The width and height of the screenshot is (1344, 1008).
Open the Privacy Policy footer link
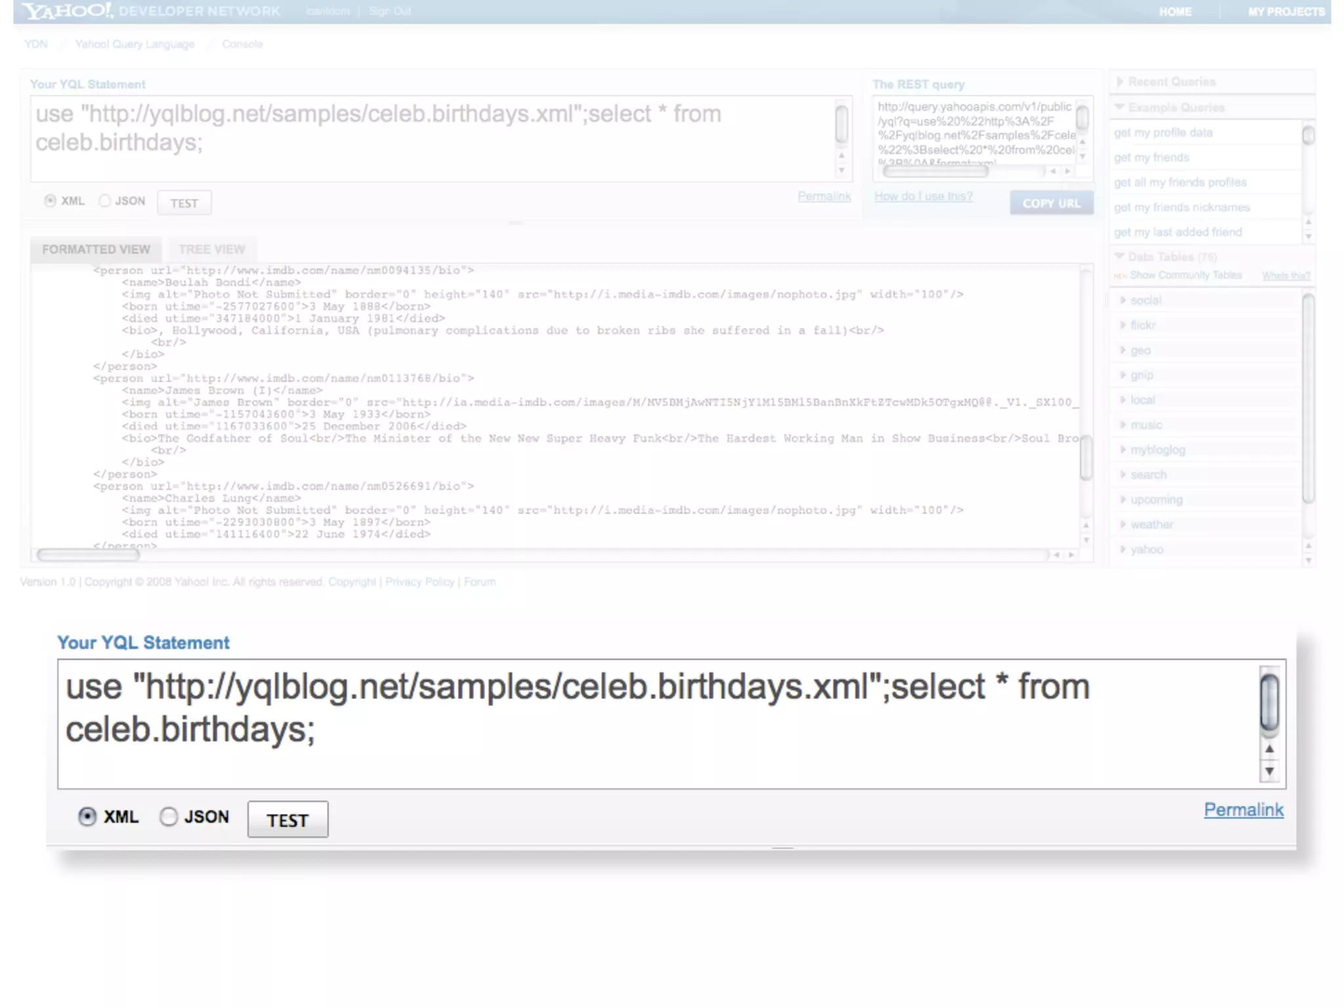point(419,582)
